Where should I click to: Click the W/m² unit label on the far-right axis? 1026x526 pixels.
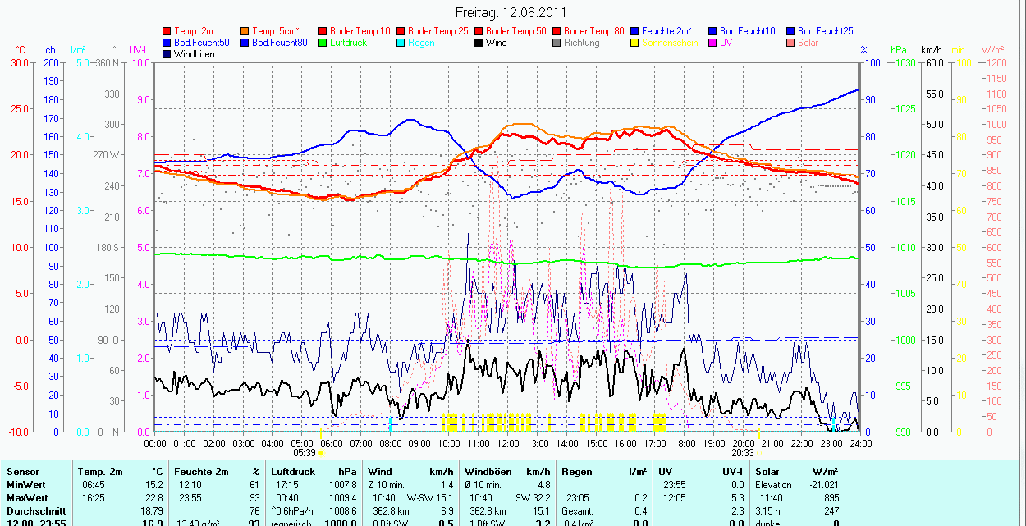992,50
